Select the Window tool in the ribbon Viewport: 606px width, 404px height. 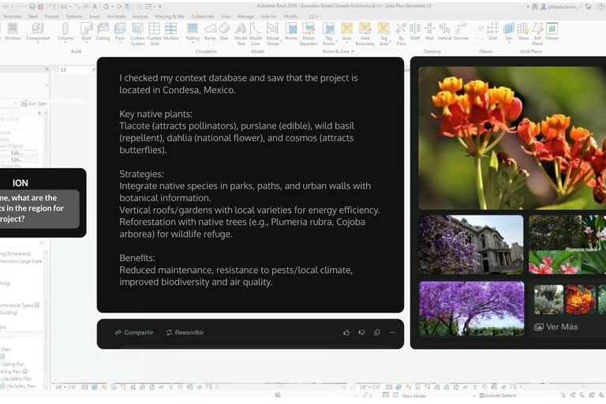pyautogui.click(x=13, y=32)
